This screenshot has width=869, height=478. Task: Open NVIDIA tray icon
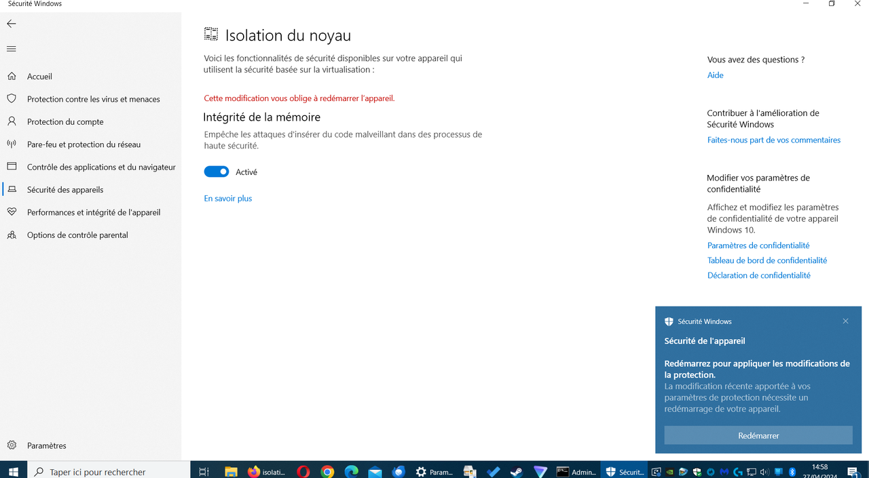[x=670, y=472]
